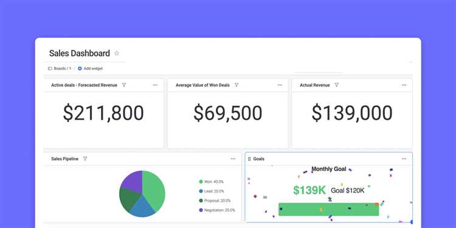The width and height of the screenshot is (456, 228).
Task: Select the Lead 20.0% legend entry
Action: [212, 191]
